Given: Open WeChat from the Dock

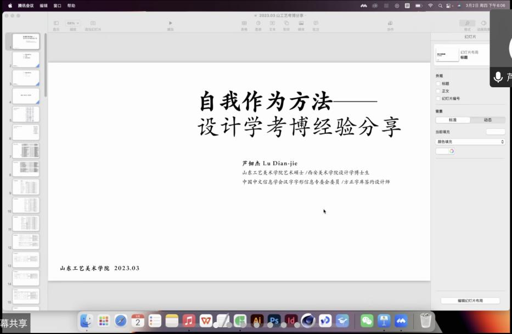Looking at the screenshot, I should tap(367, 321).
